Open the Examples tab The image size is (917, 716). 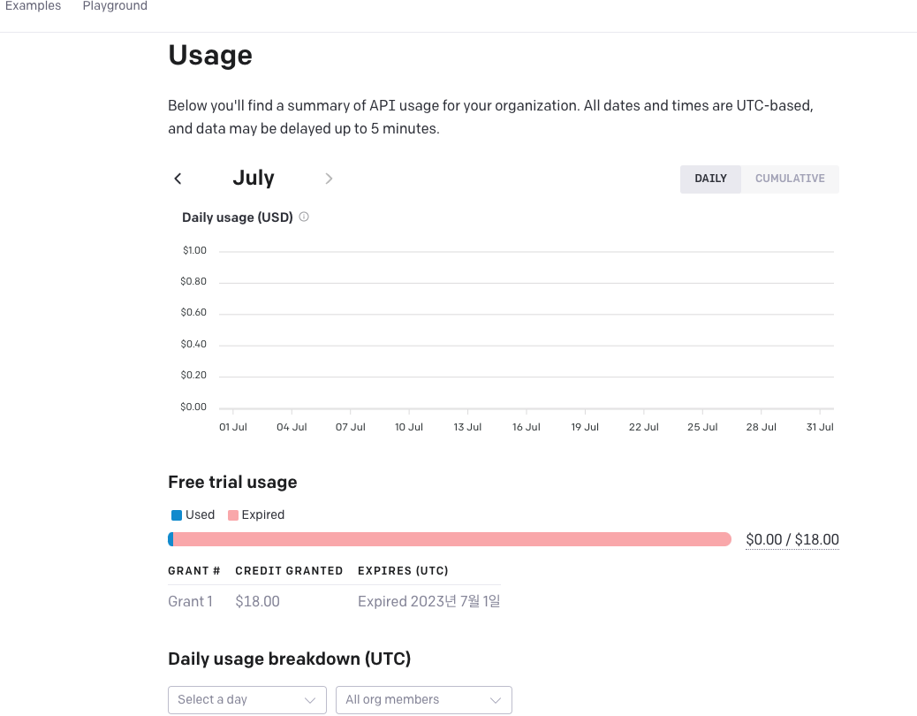[34, 6]
